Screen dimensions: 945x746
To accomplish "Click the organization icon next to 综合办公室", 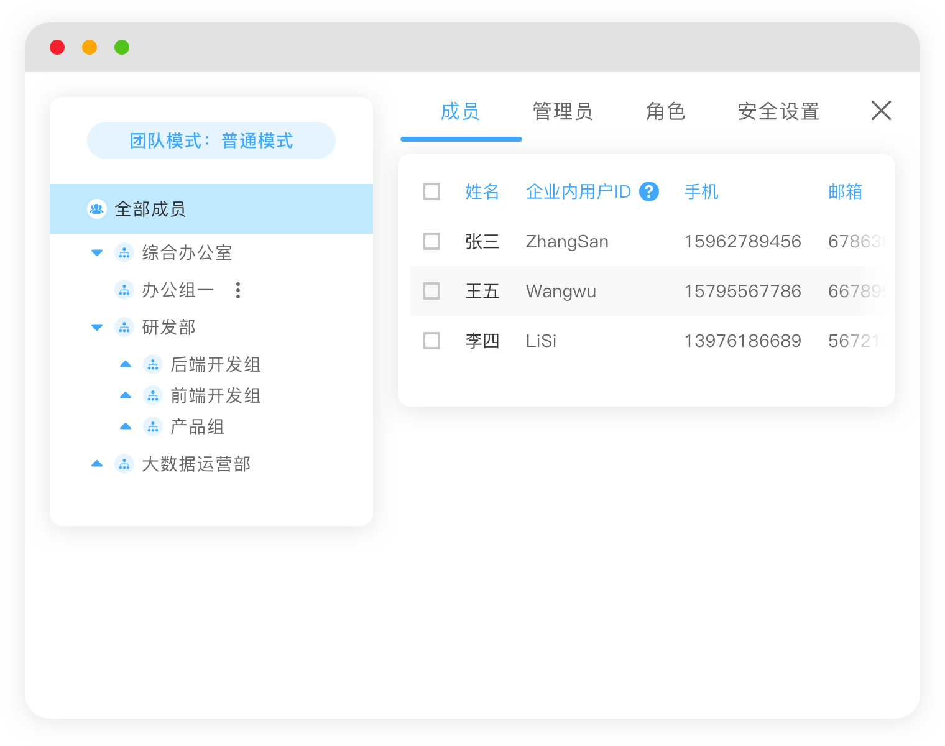I will (x=124, y=252).
